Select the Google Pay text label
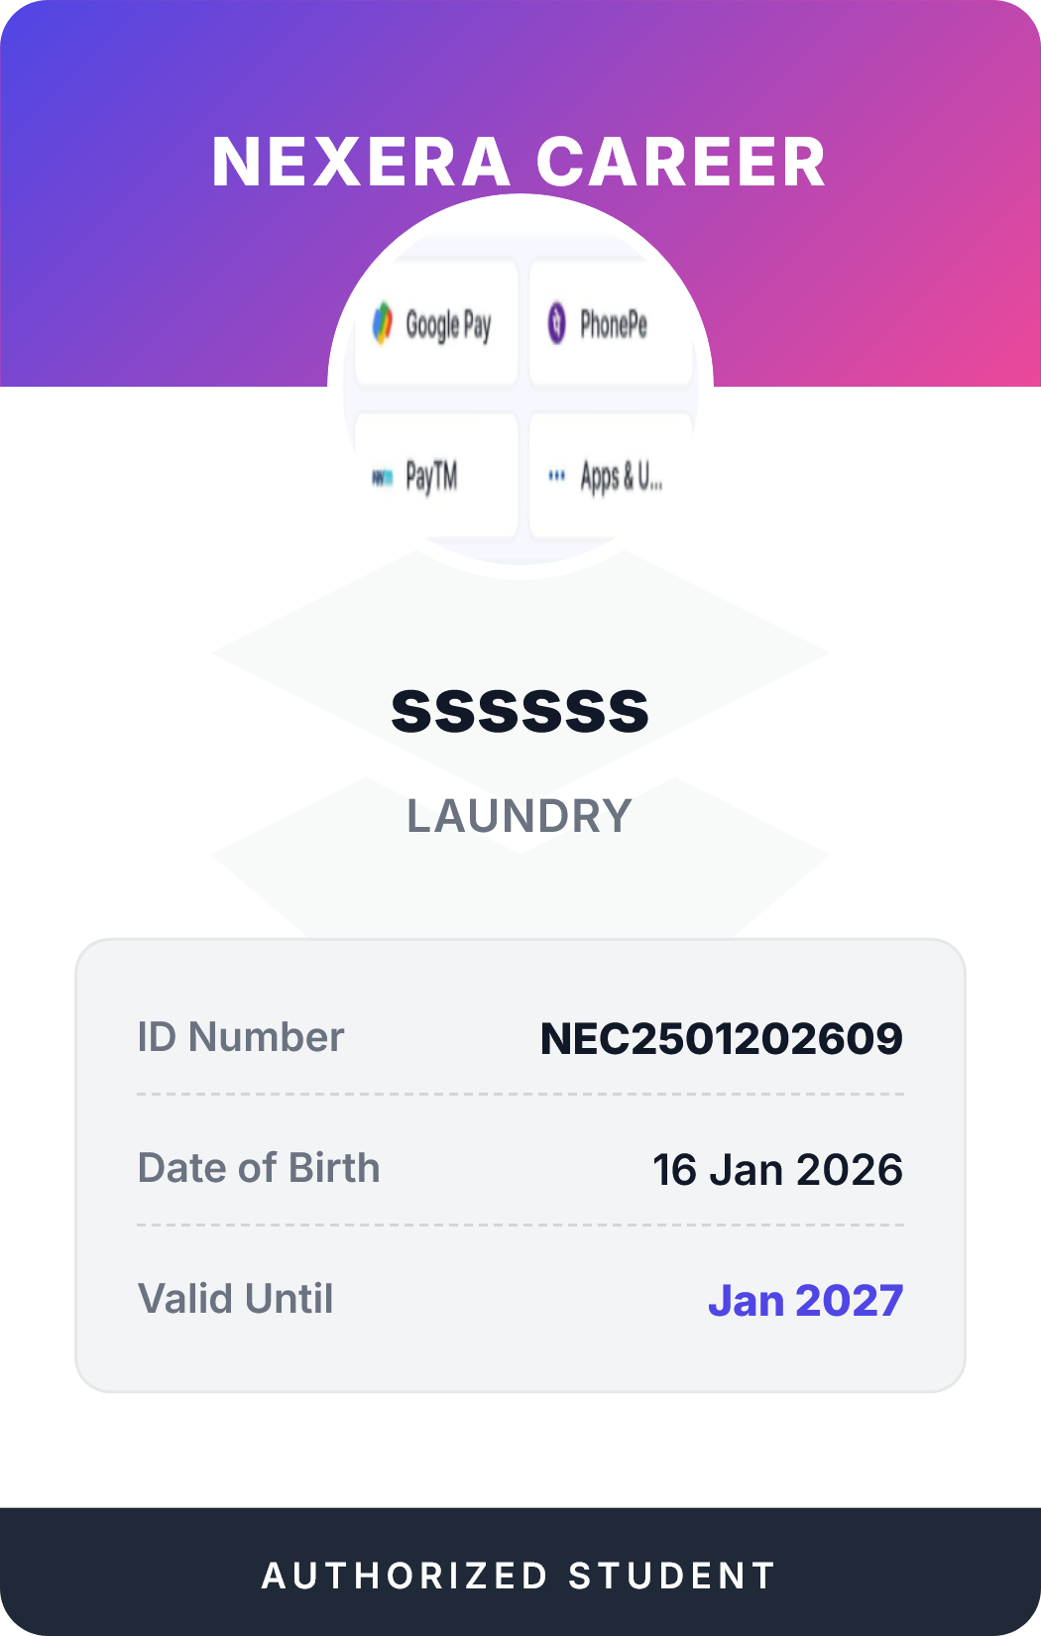 [x=448, y=325]
